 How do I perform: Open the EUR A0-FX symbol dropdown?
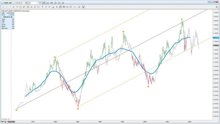[24, 3]
